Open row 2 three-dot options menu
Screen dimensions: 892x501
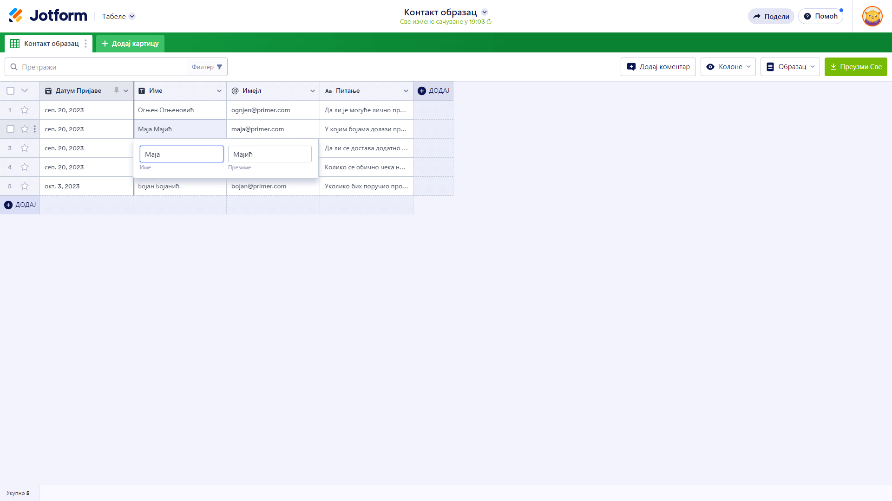(x=35, y=129)
